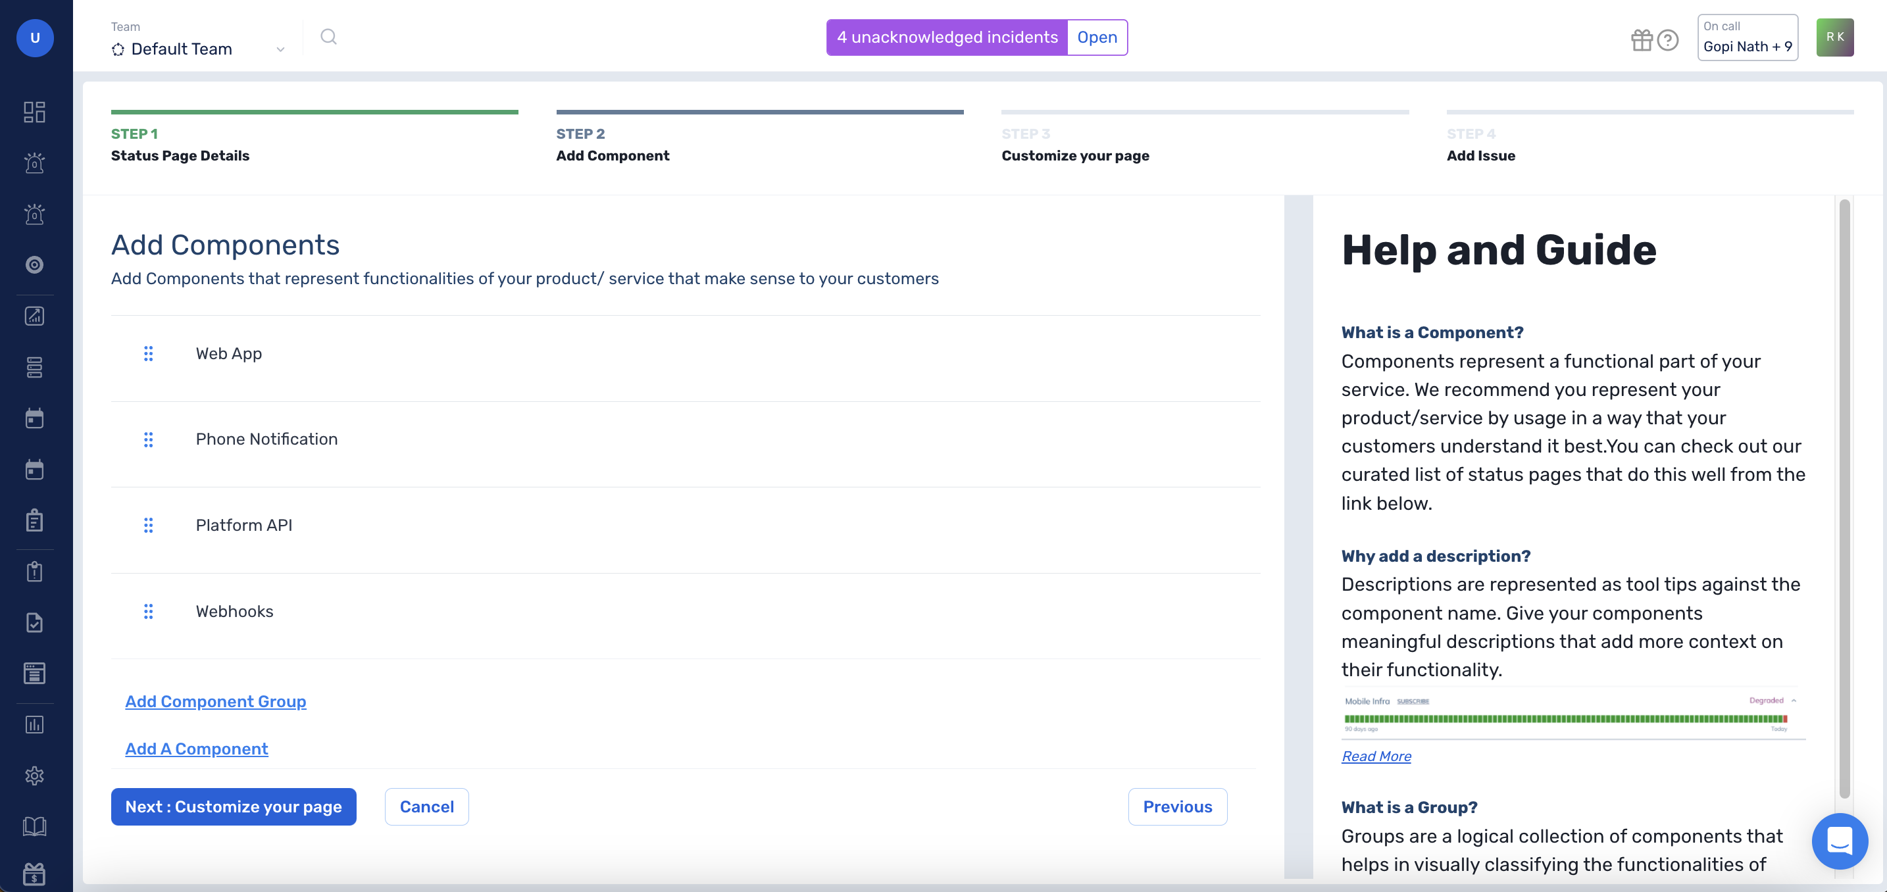Open the Analytics bar chart icon
The height and width of the screenshot is (892, 1887).
[x=34, y=724]
